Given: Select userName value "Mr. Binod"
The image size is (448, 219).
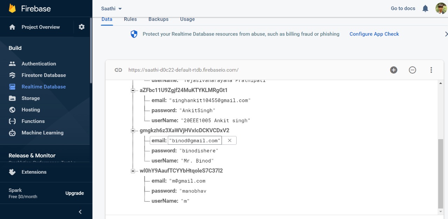Looking at the screenshot, I should [x=197, y=161].
